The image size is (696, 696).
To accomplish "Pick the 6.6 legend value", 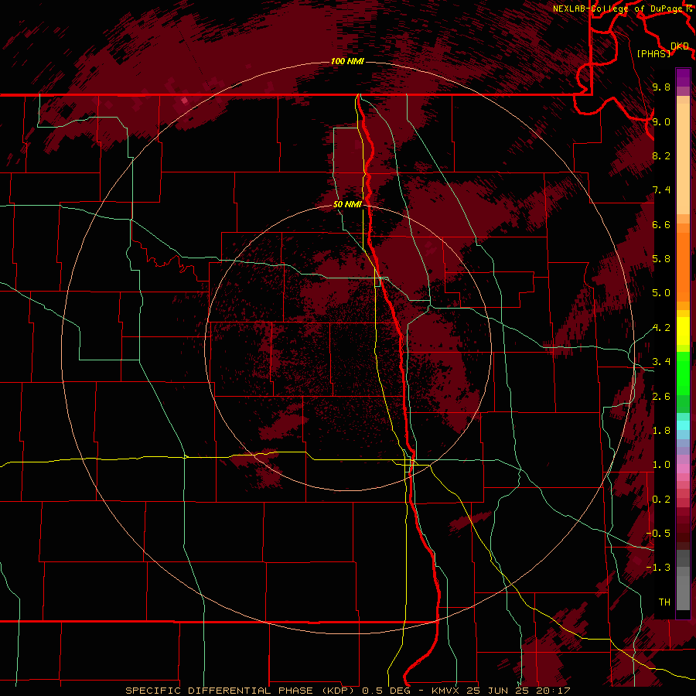I will [661, 224].
